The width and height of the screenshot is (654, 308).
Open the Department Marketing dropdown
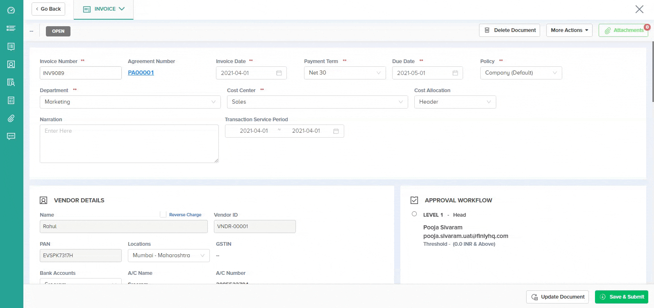130,102
